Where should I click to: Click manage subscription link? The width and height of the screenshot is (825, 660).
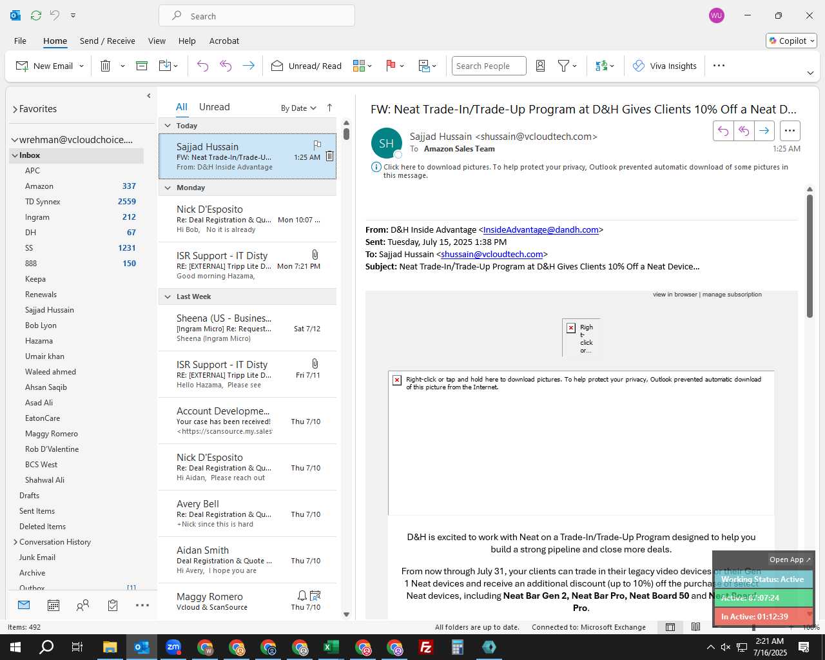(x=732, y=295)
